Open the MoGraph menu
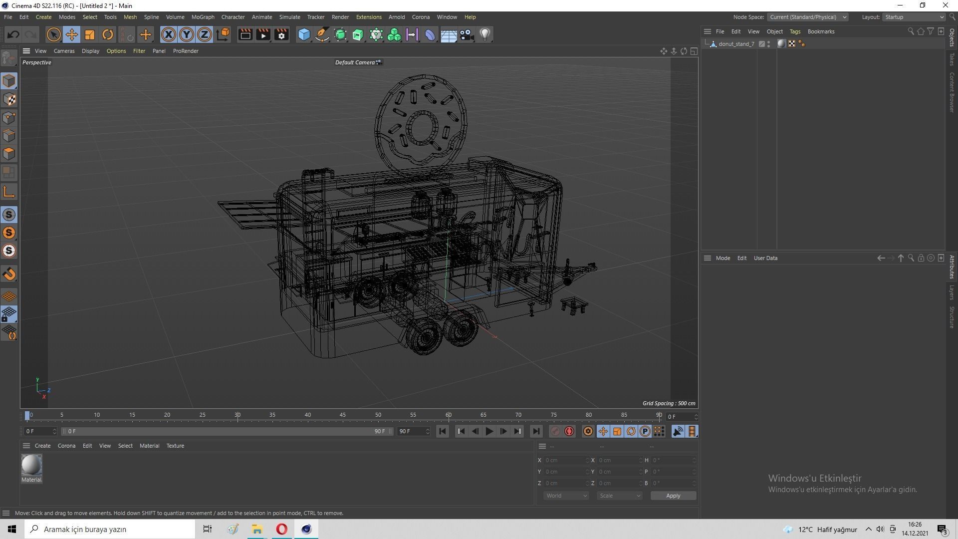The height and width of the screenshot is (539, 958). point(203,17)
